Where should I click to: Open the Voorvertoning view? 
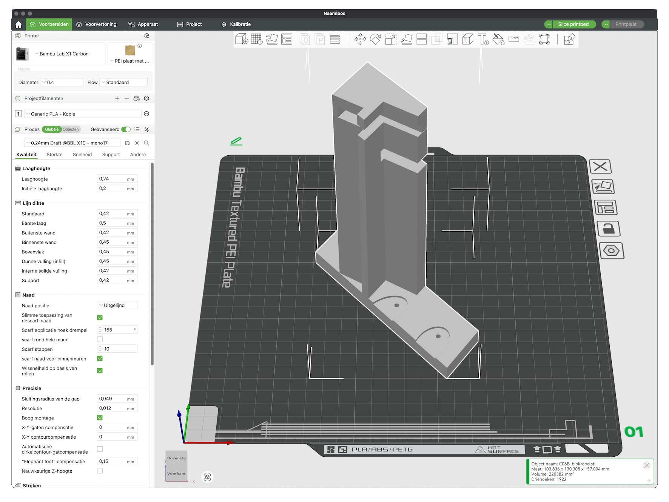[97, 24]
